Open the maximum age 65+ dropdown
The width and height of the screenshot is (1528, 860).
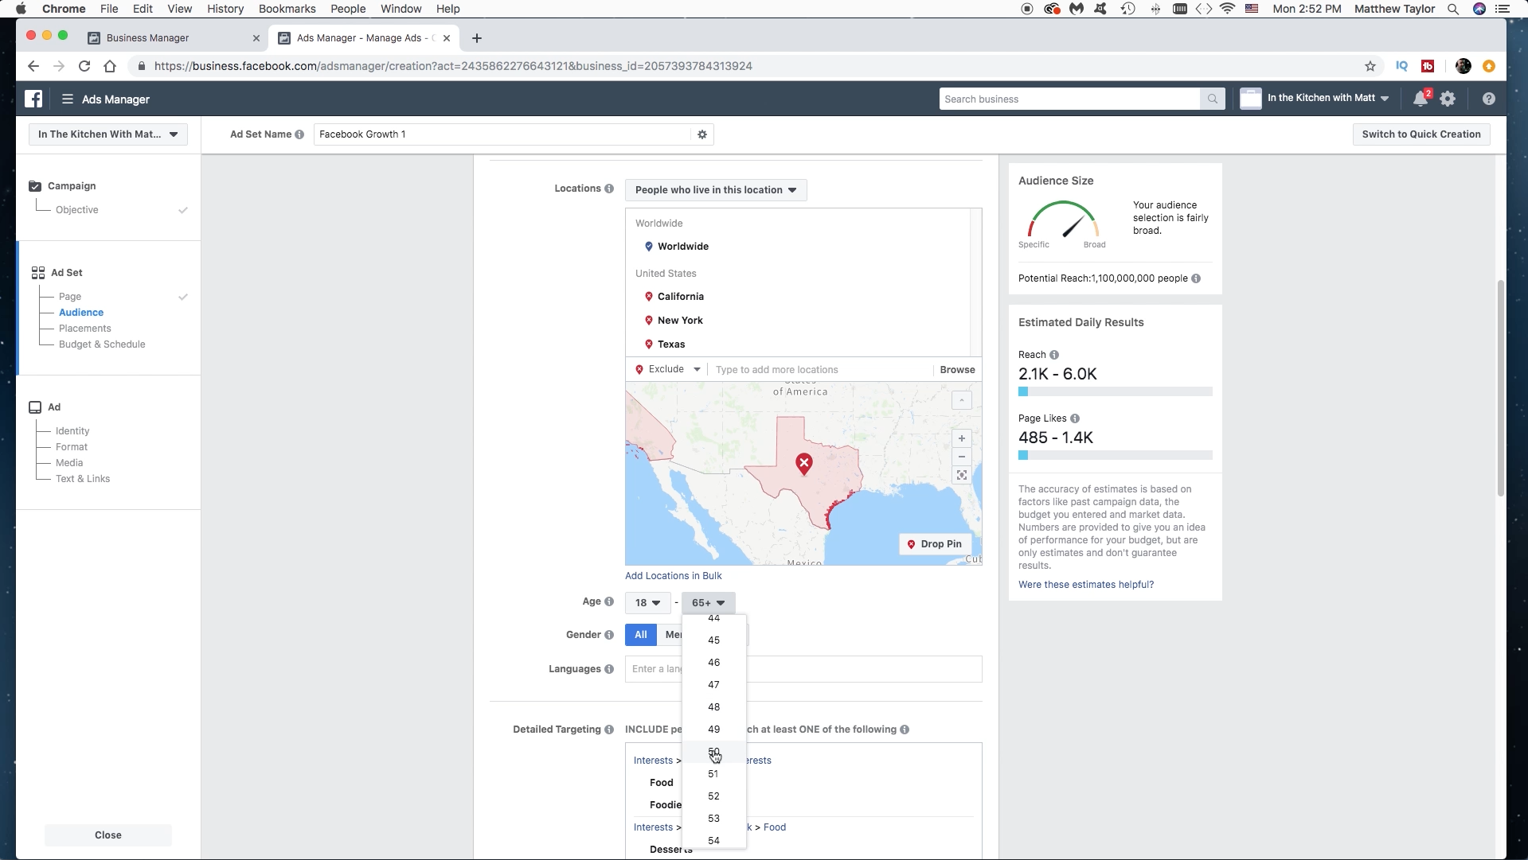point(709,603)
